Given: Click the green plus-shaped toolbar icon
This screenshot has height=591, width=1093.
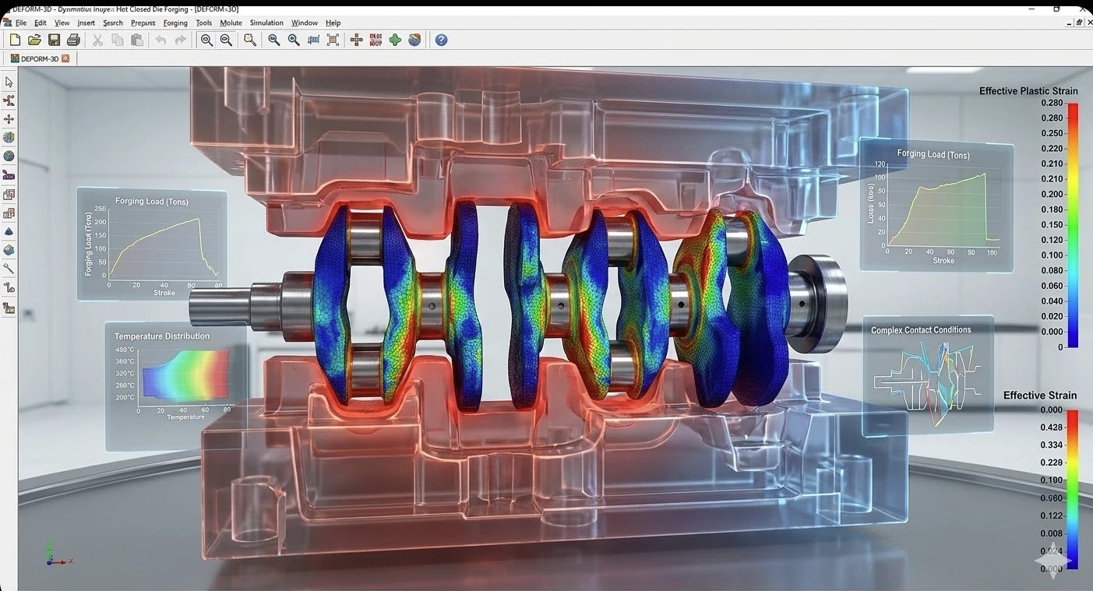Looking at the screenshot, I should coord(395,40).
